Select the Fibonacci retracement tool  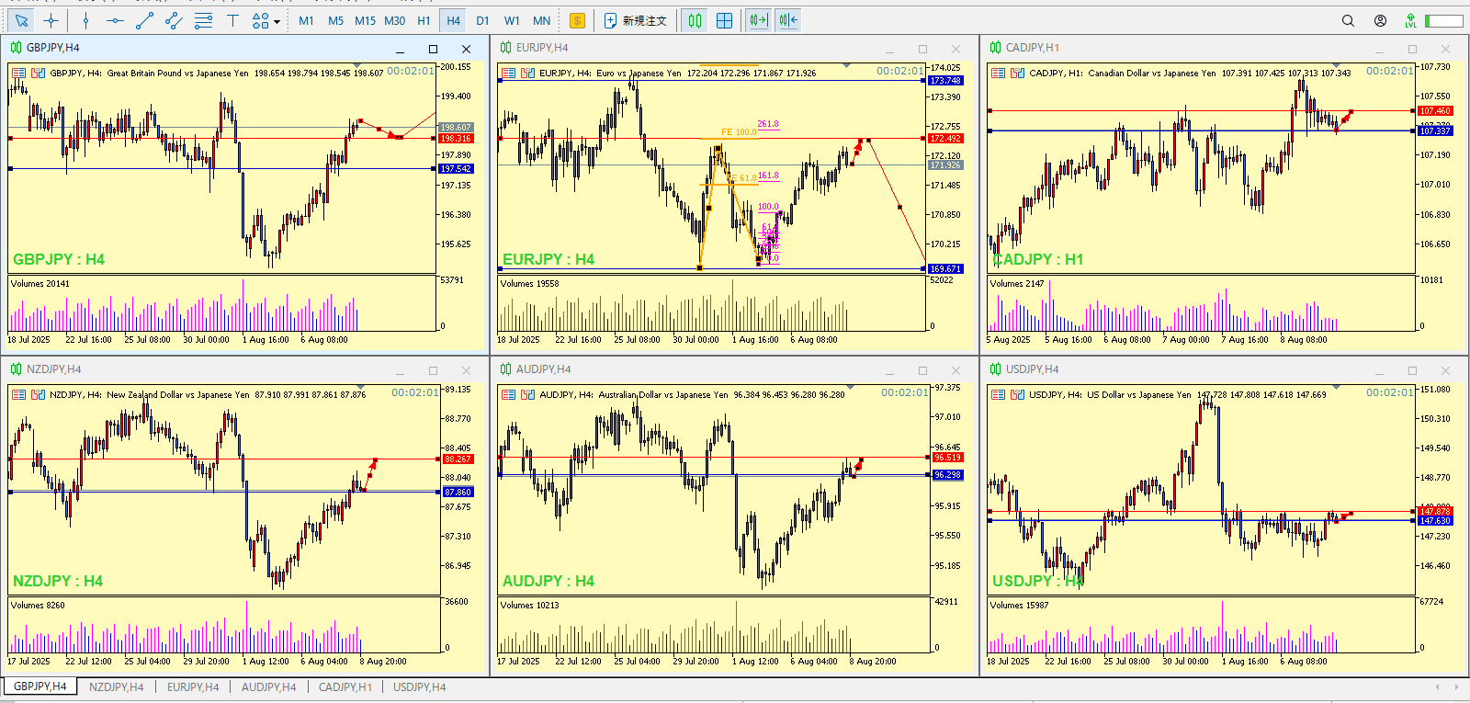pyautogui.click(x=203, y=20)
